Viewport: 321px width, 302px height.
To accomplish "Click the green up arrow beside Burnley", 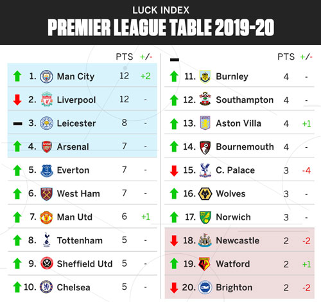I will tap(174, 76).
